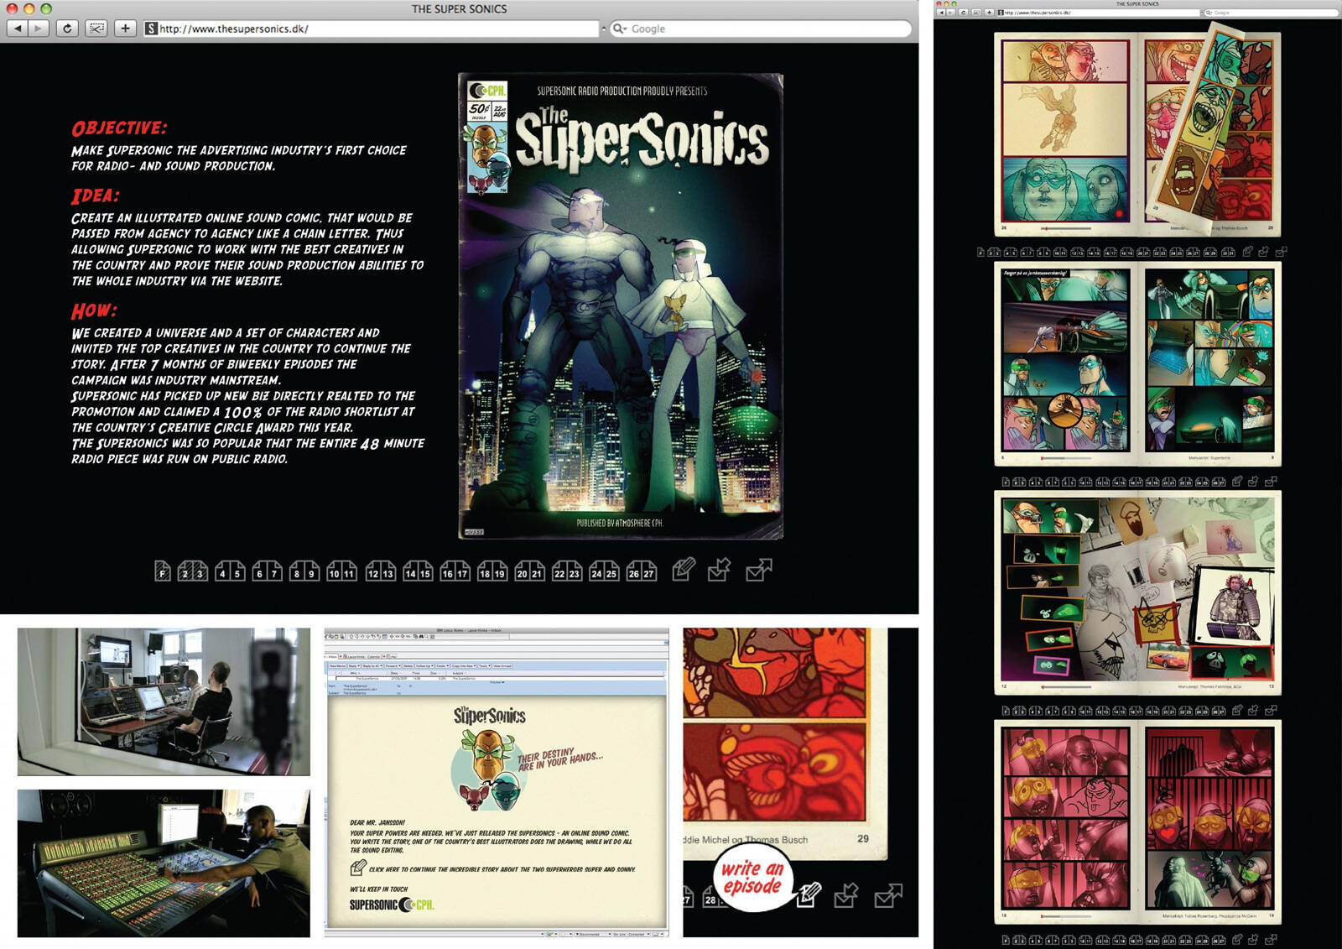The image size is (1342, 949).
Task: Open the Google search magnifier dropdown in main window
Action: [619, 29]
